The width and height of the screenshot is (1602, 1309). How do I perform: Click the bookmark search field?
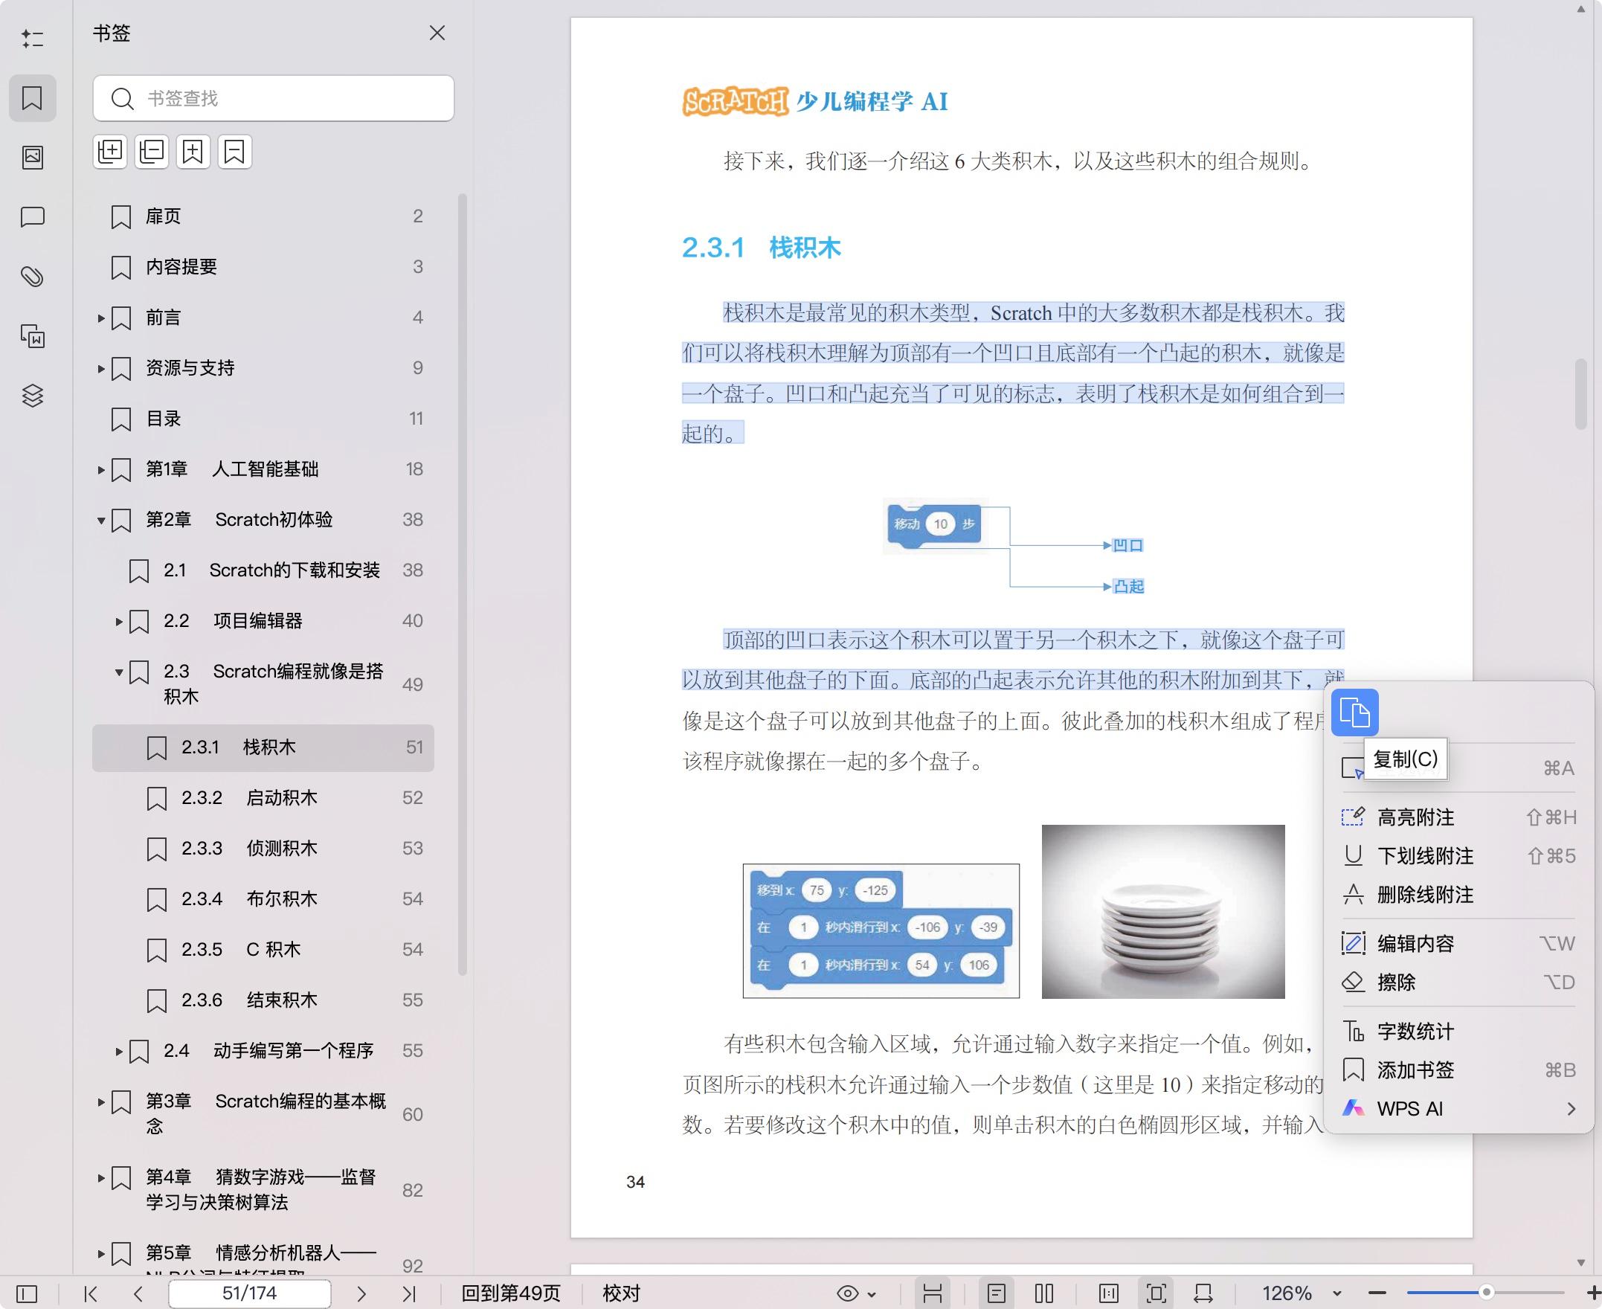pyautogui.click(x=274, y=98)
